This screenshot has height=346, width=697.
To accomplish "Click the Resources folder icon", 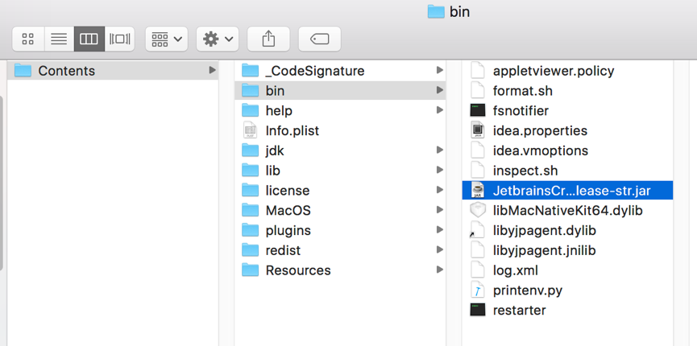I will tap(251, 270).
